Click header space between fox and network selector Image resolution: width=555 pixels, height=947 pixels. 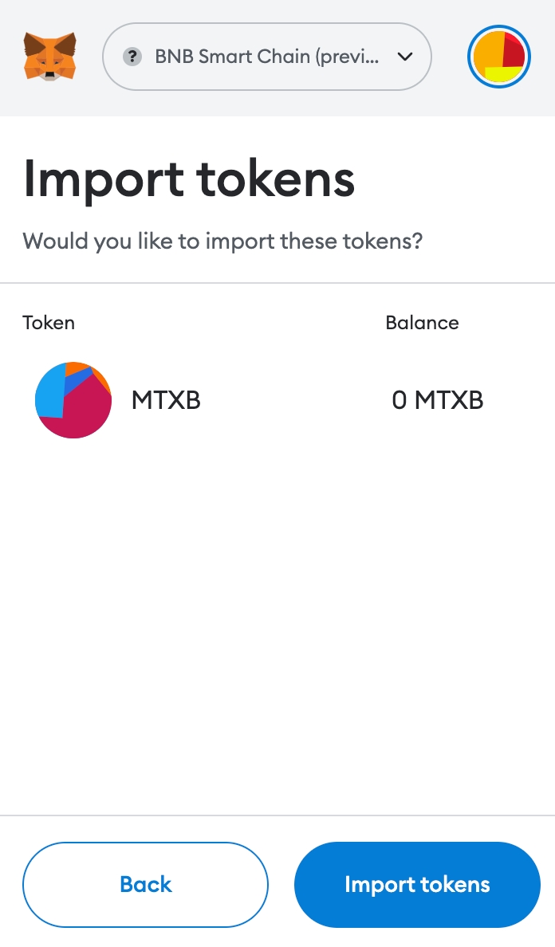[x=90, y=57]
